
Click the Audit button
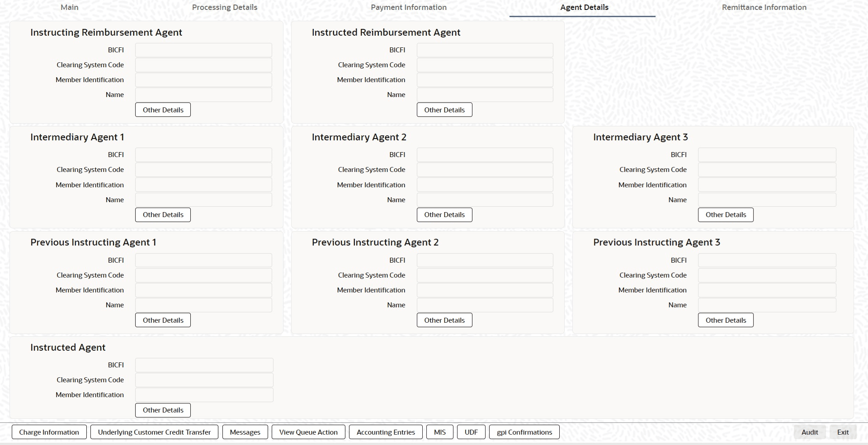[810, 432]
